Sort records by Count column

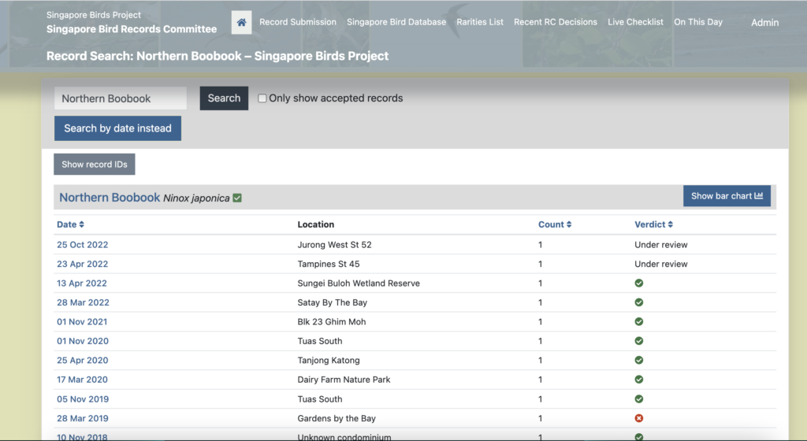click(x=555, y=224)
